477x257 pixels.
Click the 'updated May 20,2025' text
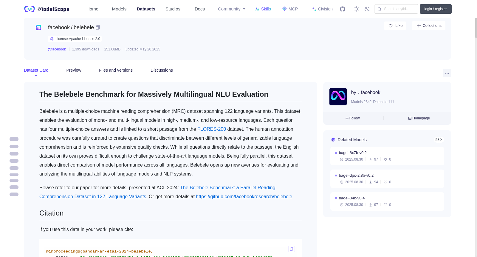[x=143, y=49]
